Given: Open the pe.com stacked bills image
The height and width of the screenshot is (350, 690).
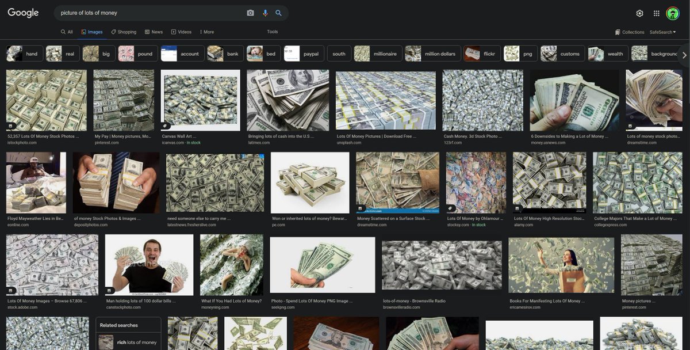Looking at the screenshot, I should point(310,182).
